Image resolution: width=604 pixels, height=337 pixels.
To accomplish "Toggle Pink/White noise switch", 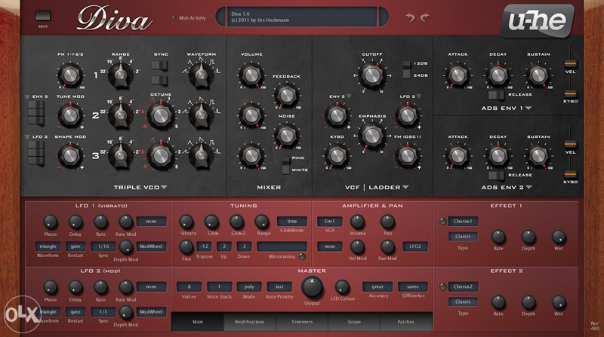I will tap(285, 165).
